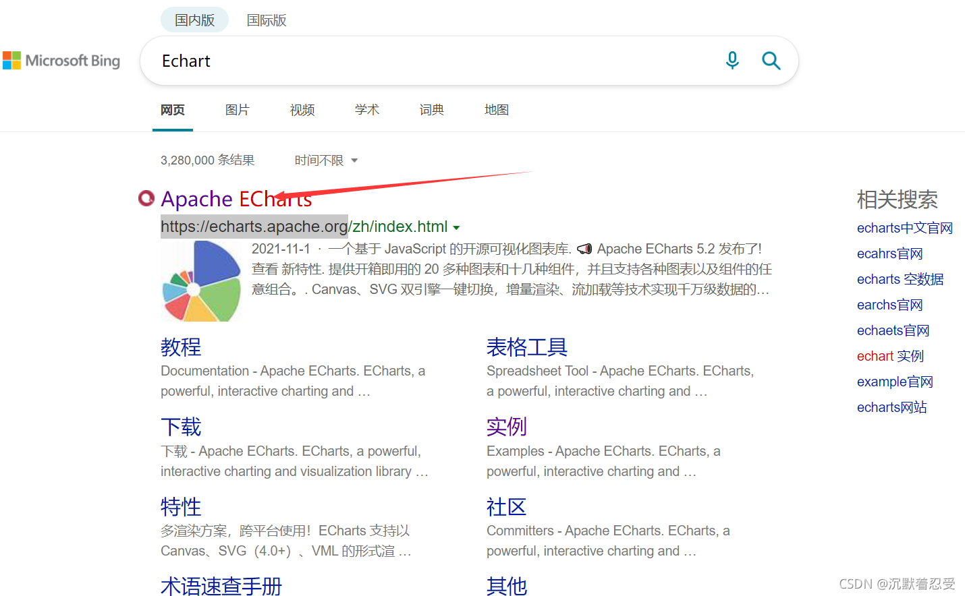Click related search echarts中文官网

coord(905,228)
